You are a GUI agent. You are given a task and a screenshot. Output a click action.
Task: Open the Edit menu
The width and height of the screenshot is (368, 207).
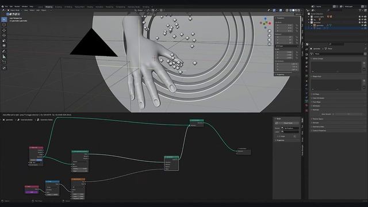11,6
